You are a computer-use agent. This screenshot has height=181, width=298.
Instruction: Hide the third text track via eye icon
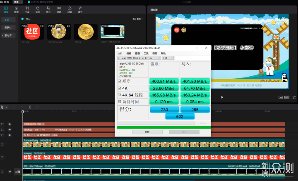[10, 135]
